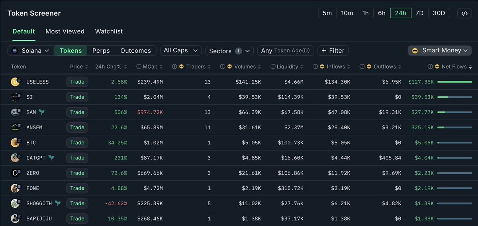Viewport: 478px width, 226px height.
Task: Click the smart money emoji in Smart Money selector
Action: (x=415, y=51)
